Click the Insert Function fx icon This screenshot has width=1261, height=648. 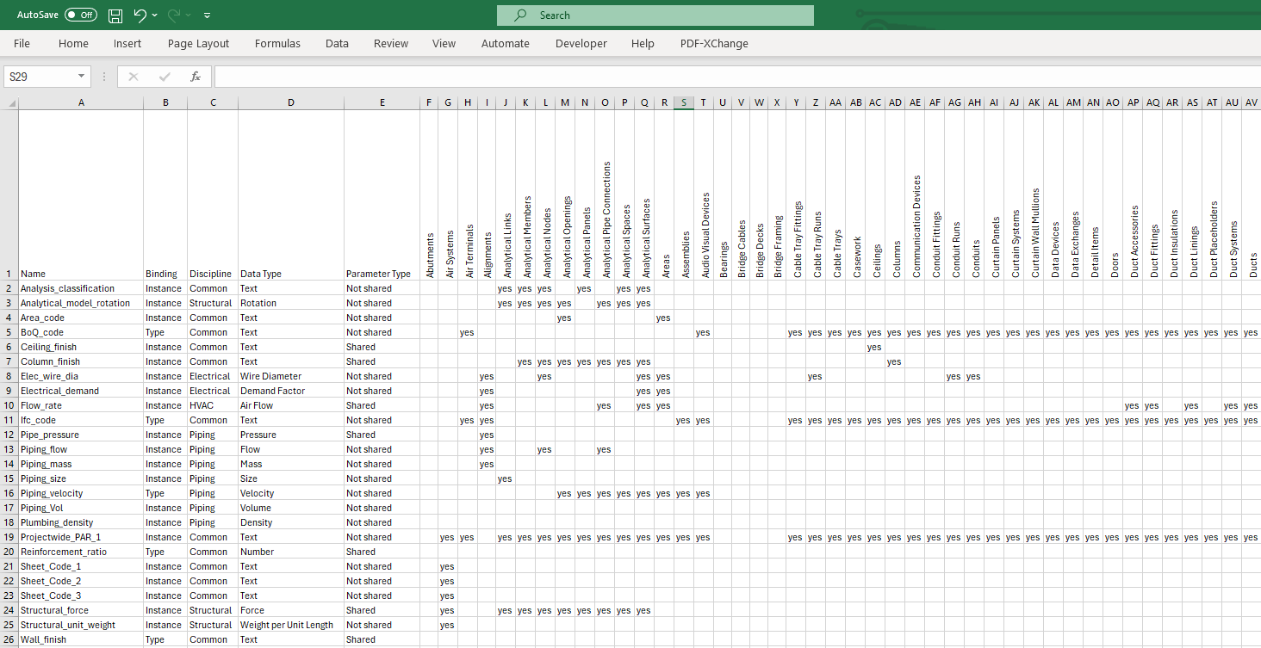click(x=196, y=77)
